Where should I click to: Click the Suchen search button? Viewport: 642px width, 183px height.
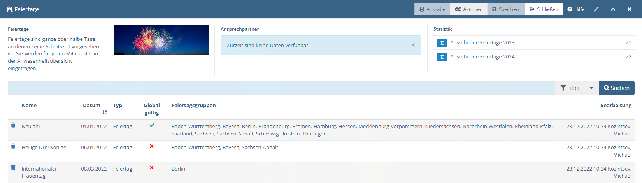click(x=617, y=88)
